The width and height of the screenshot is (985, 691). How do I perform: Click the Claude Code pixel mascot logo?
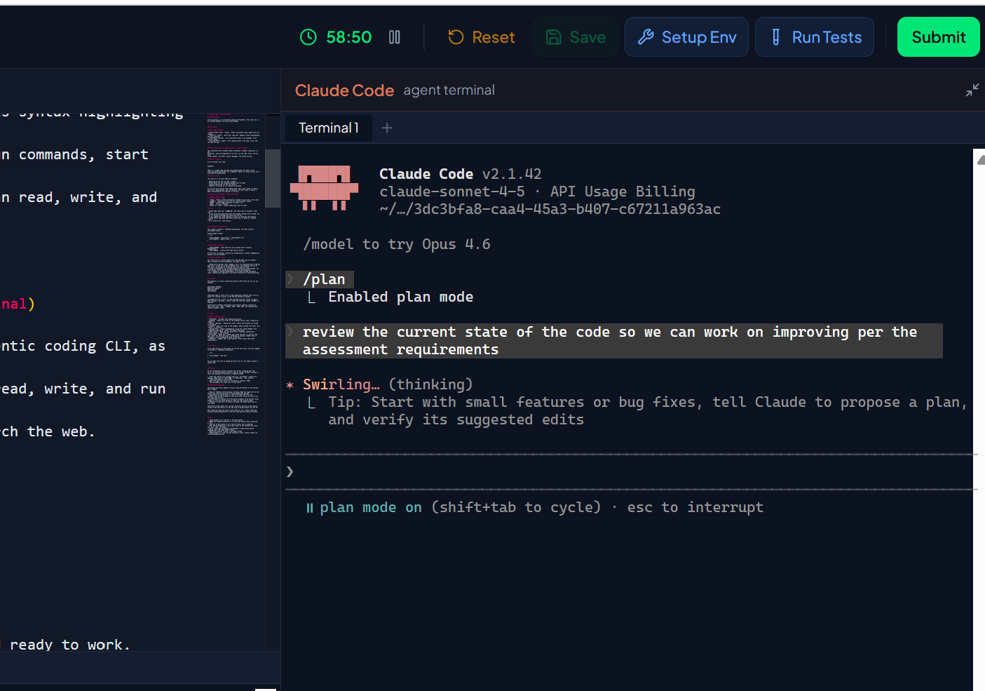coord(324,187)
